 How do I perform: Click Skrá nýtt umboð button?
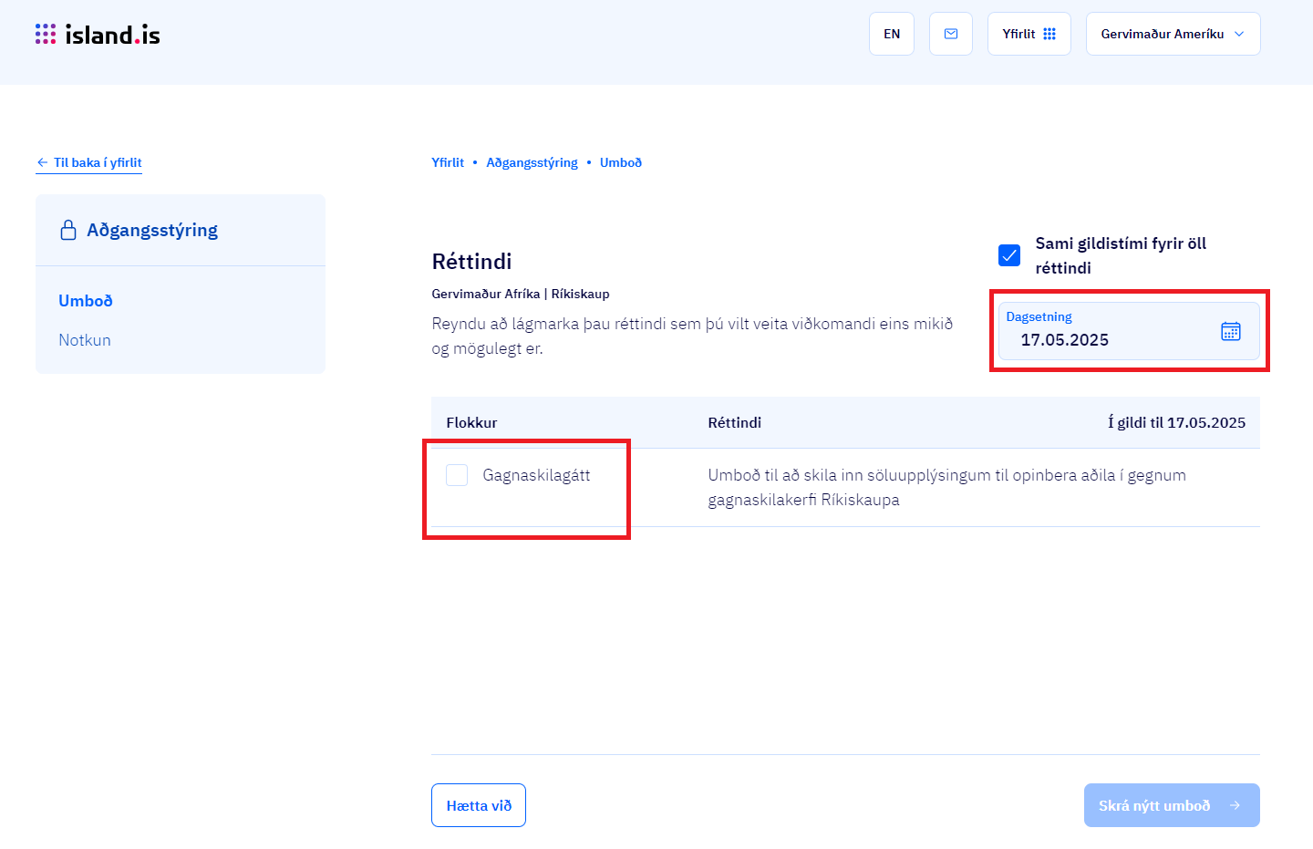pos(1172,805)
